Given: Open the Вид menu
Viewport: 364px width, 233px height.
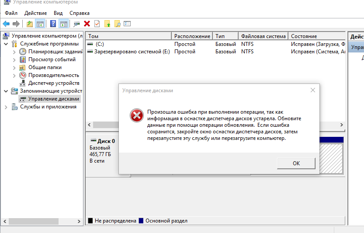Looking at the screenshot, I should 58,13.
